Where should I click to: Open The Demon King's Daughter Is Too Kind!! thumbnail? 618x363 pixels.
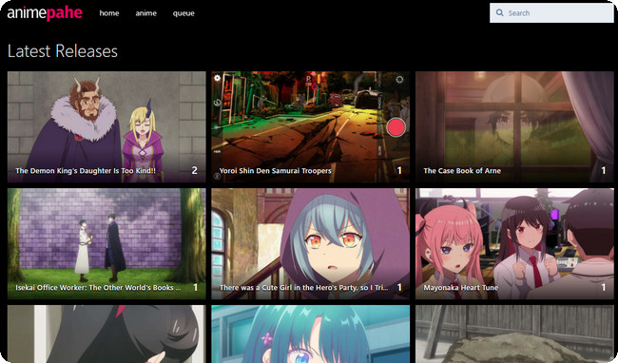[x=106, y=126]
